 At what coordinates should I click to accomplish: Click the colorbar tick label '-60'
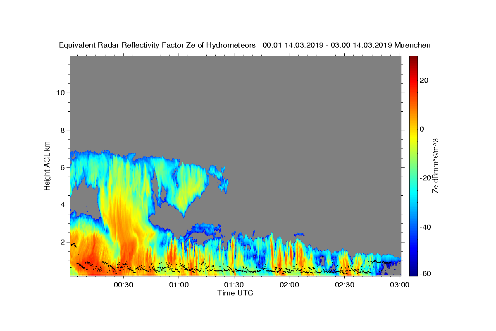pyautogui.click(x=425, y=273)
